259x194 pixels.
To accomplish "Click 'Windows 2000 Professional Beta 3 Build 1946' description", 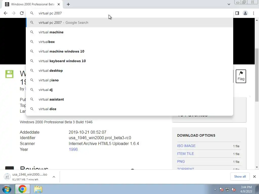I will point(56,122).
